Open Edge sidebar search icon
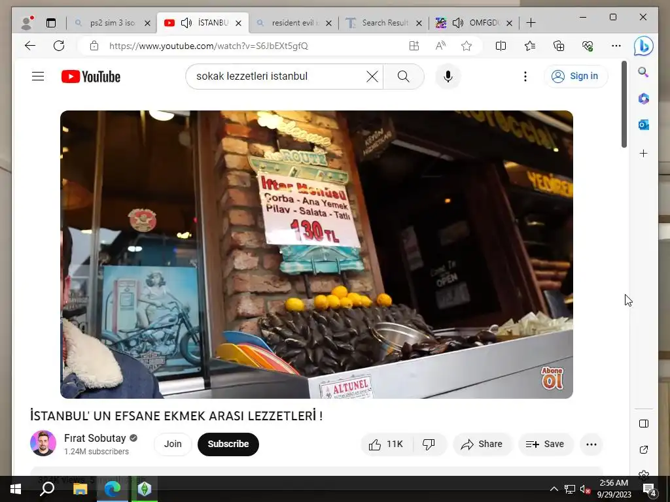 pyautogui.click(x=644, y=72)
